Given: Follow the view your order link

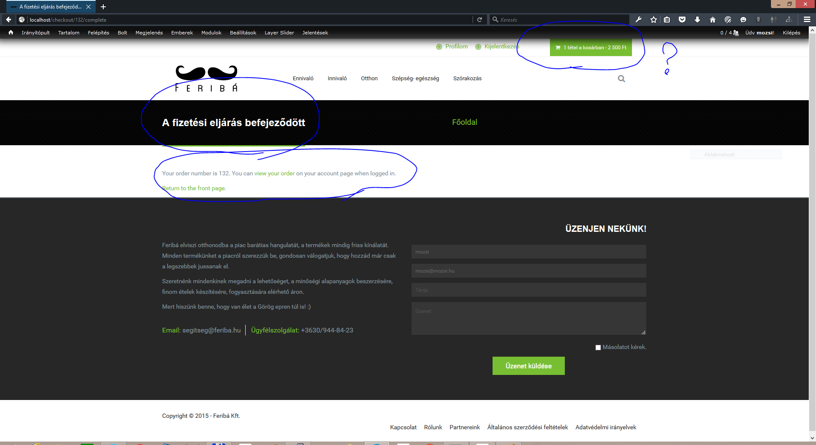Looking at the screenshot, I should (x=274, y=173).
